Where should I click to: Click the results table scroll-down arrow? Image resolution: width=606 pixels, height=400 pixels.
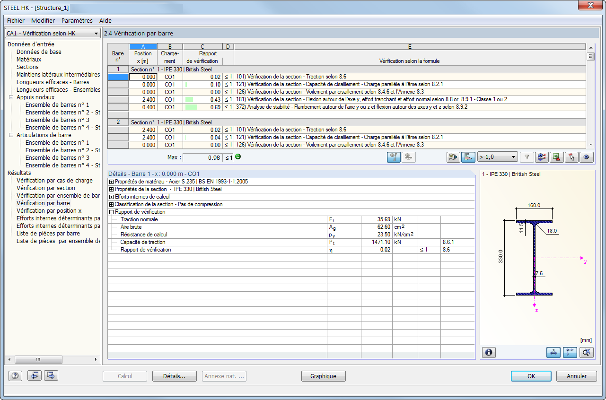coord(590,146)
